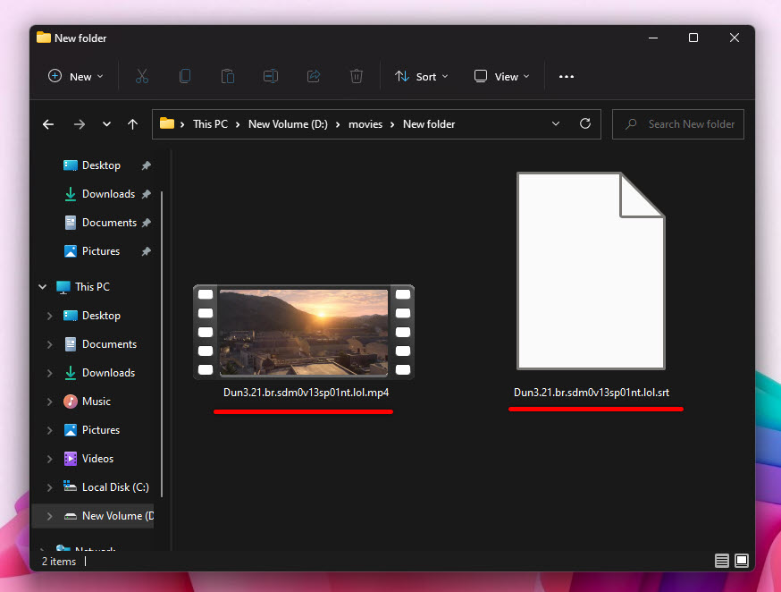781x592 pixels.
Task: Click the Copy icon in toolbar
Action: (x=185, y=77)
